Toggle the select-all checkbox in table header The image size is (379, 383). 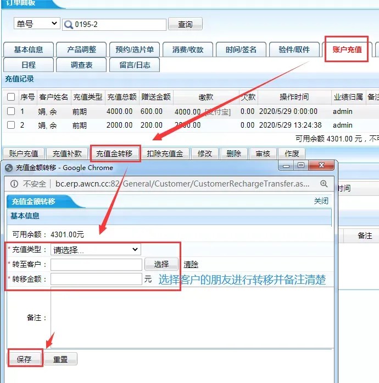11,97
